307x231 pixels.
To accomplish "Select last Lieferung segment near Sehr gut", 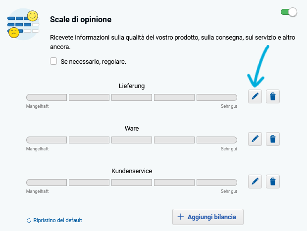I will click(x=217, y=97).
